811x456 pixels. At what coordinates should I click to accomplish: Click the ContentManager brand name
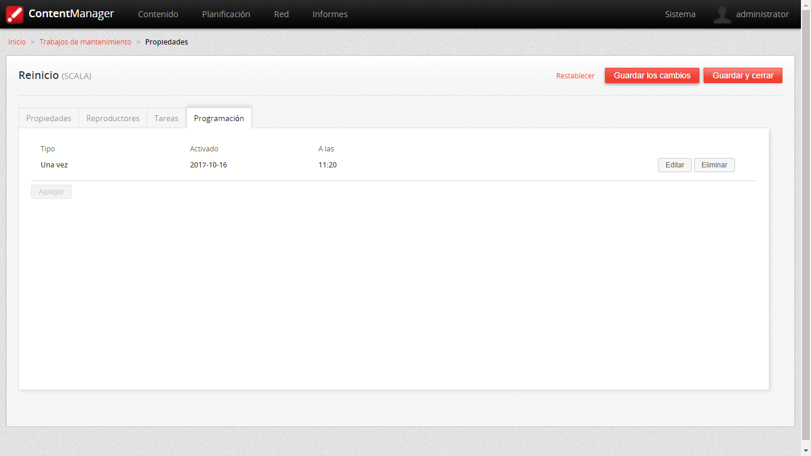[x=71, y=14]
